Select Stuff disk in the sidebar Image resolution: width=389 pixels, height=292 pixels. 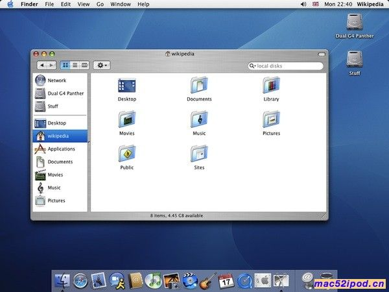tap(60, 106)
